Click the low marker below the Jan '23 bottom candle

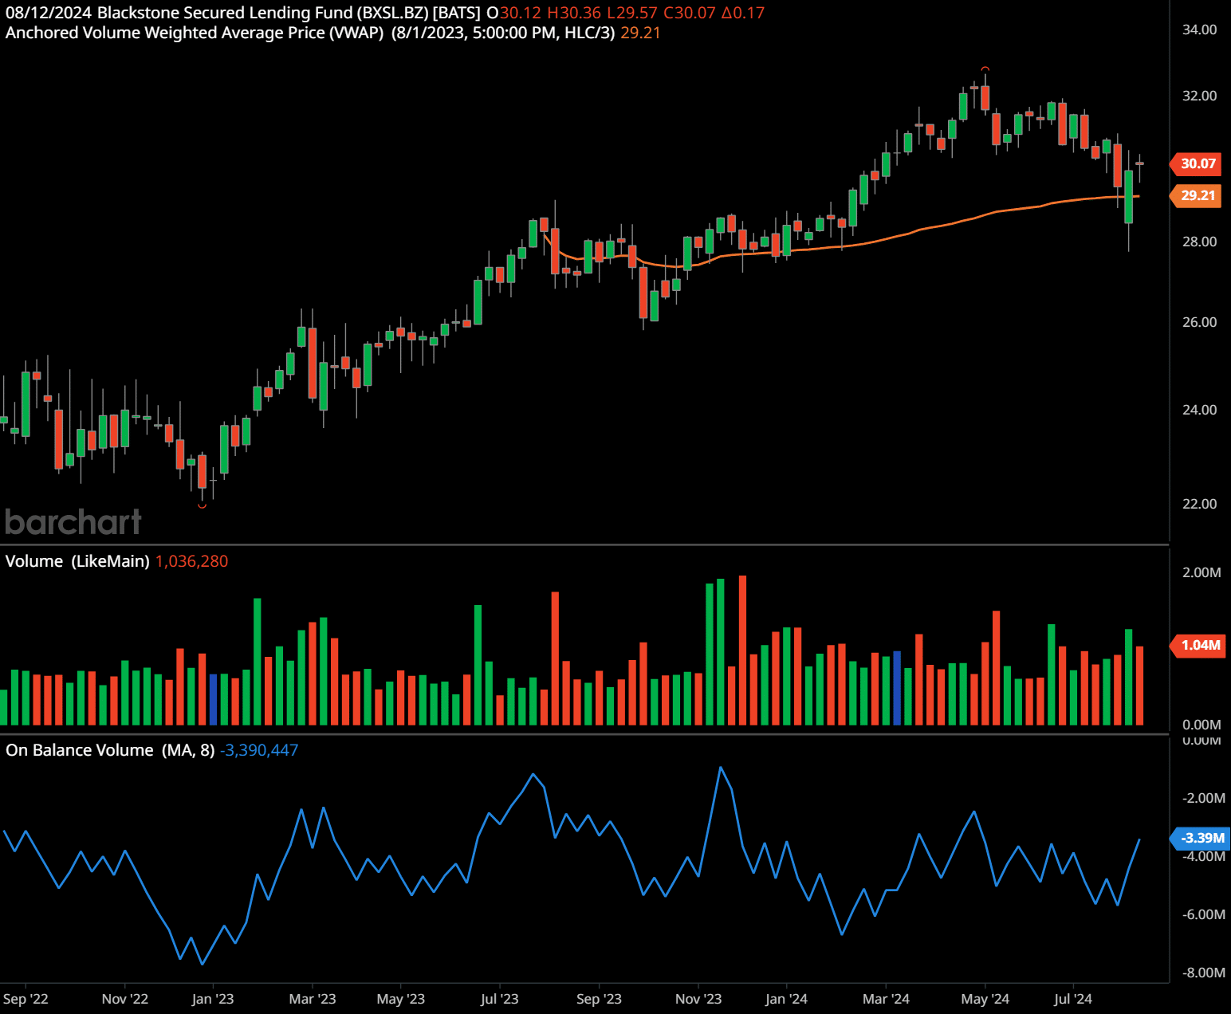[202, 505]
